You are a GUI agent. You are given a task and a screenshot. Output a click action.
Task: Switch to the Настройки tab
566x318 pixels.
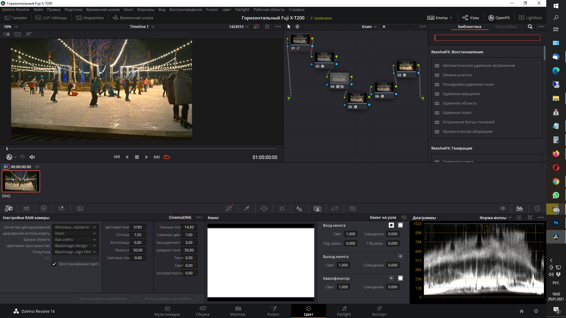pyautogui.click(x=506, y=26)
